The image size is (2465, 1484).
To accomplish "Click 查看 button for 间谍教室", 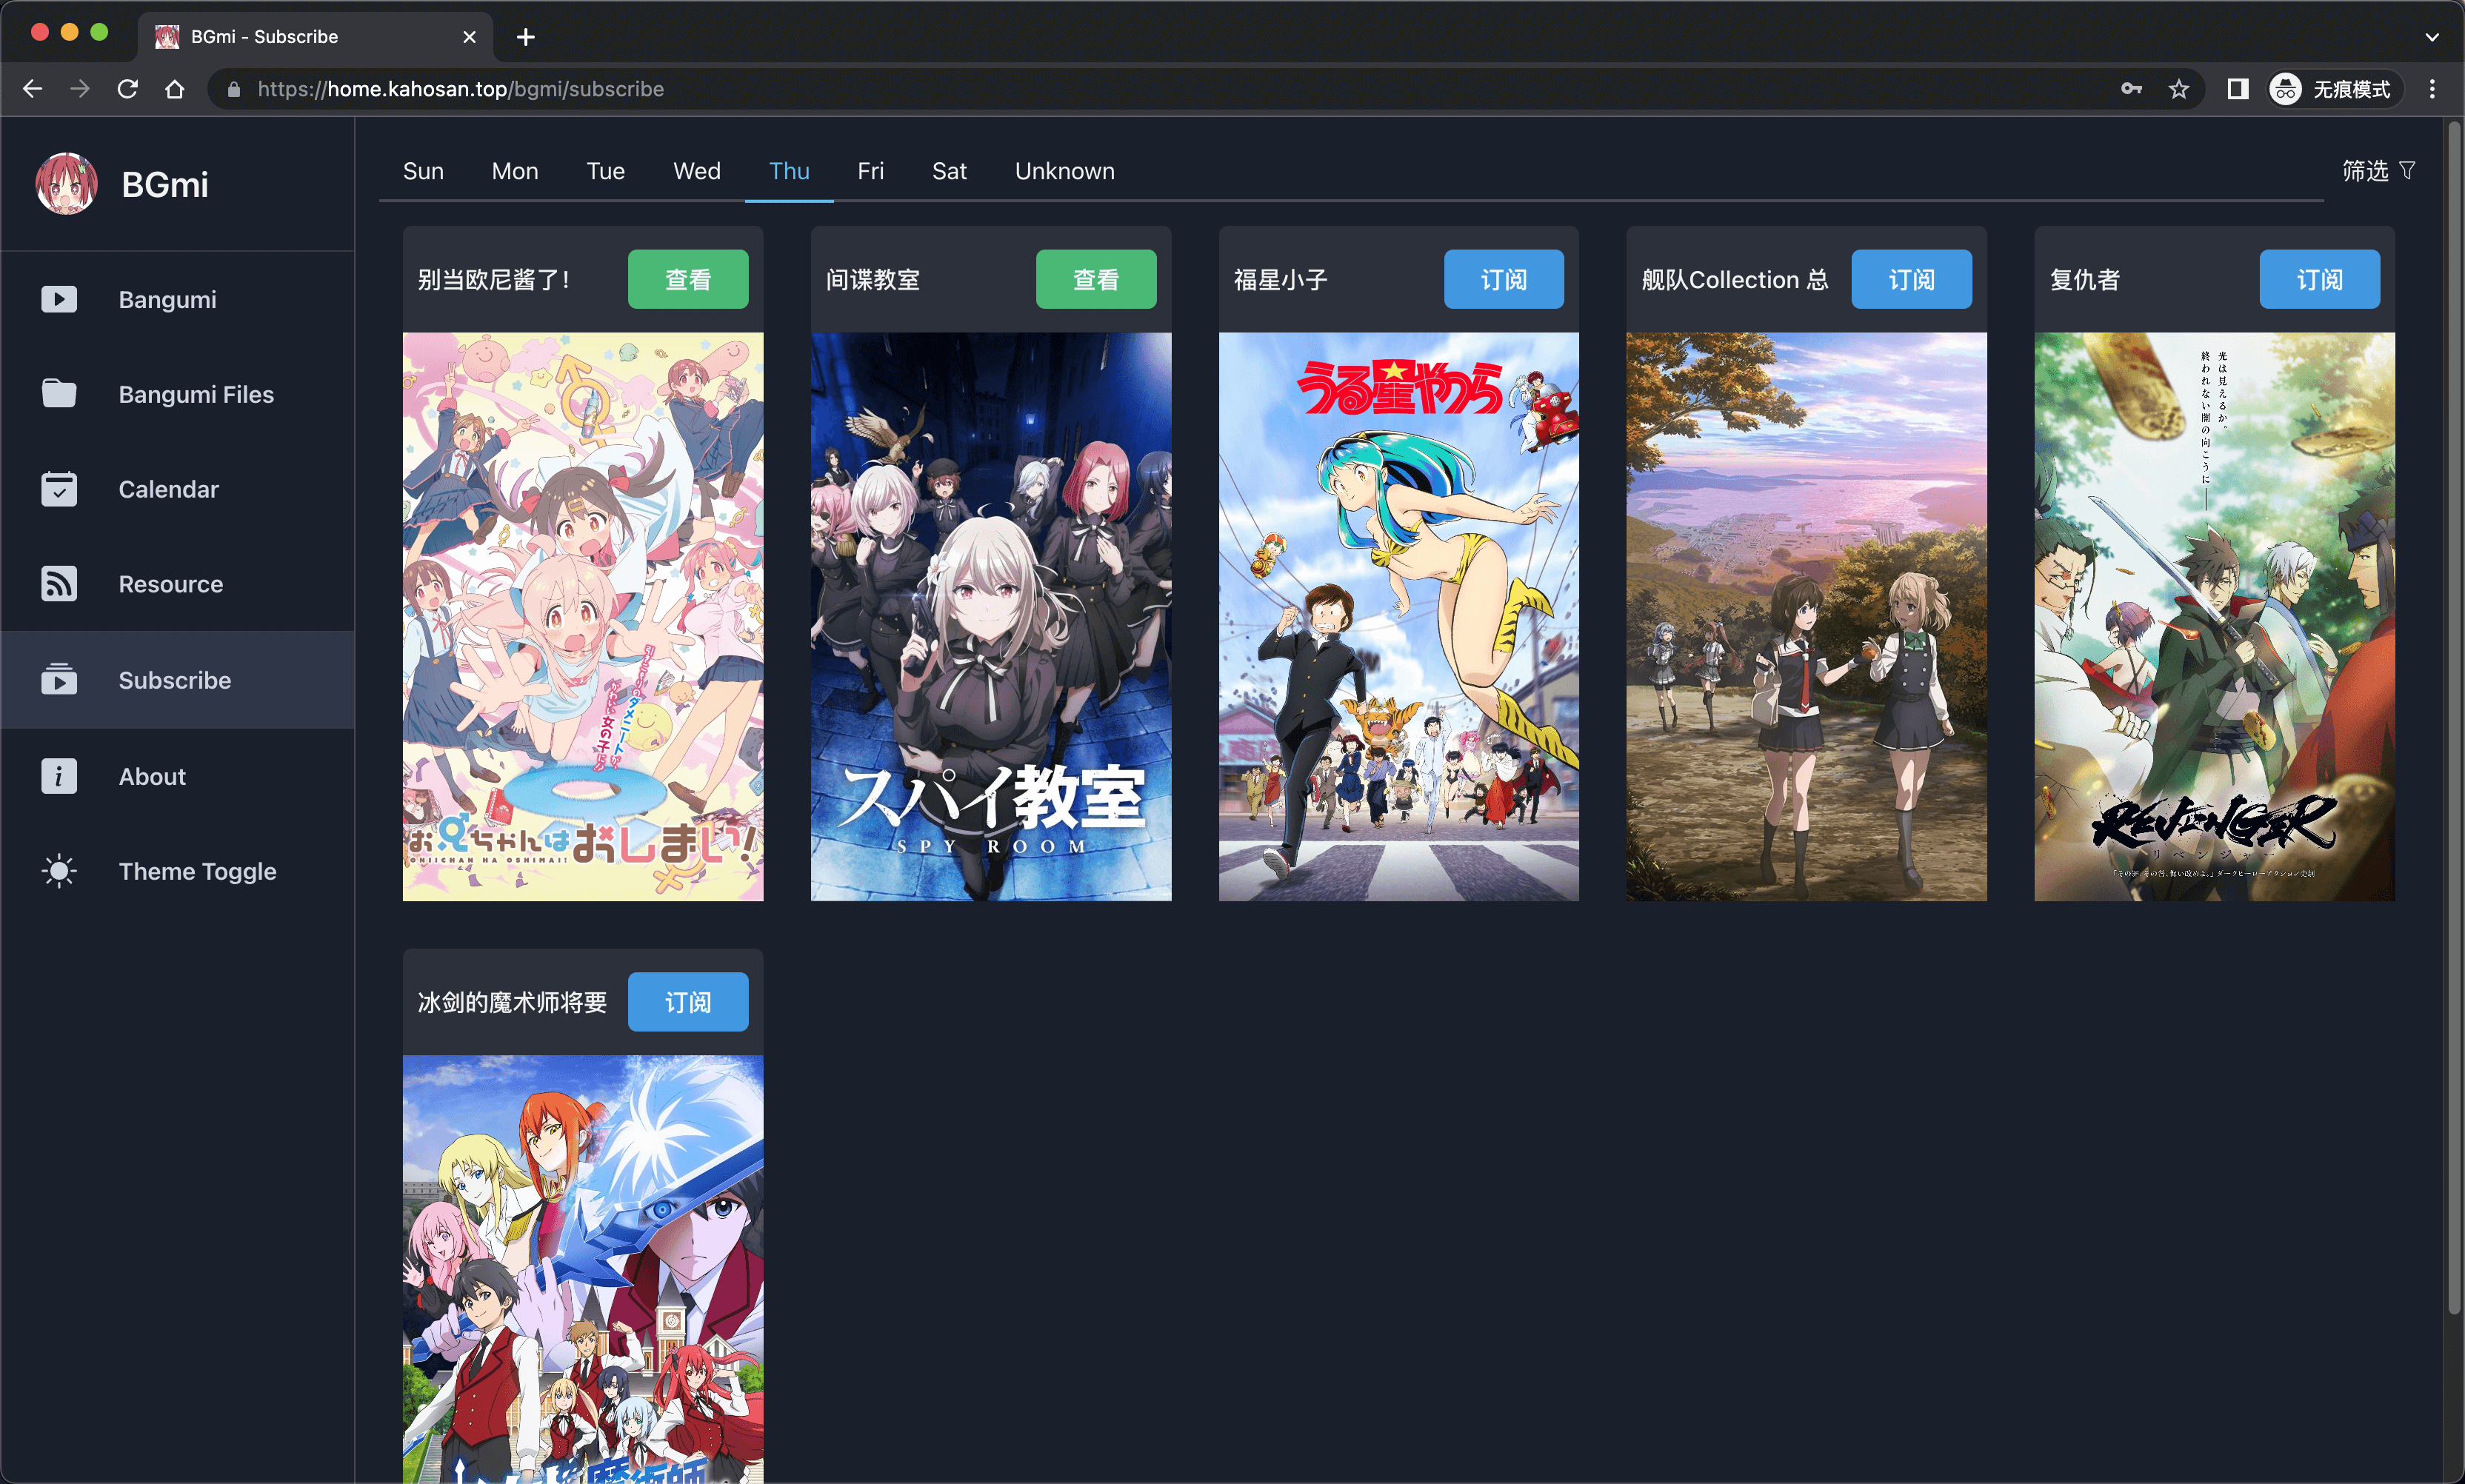I will [1095, 279].
